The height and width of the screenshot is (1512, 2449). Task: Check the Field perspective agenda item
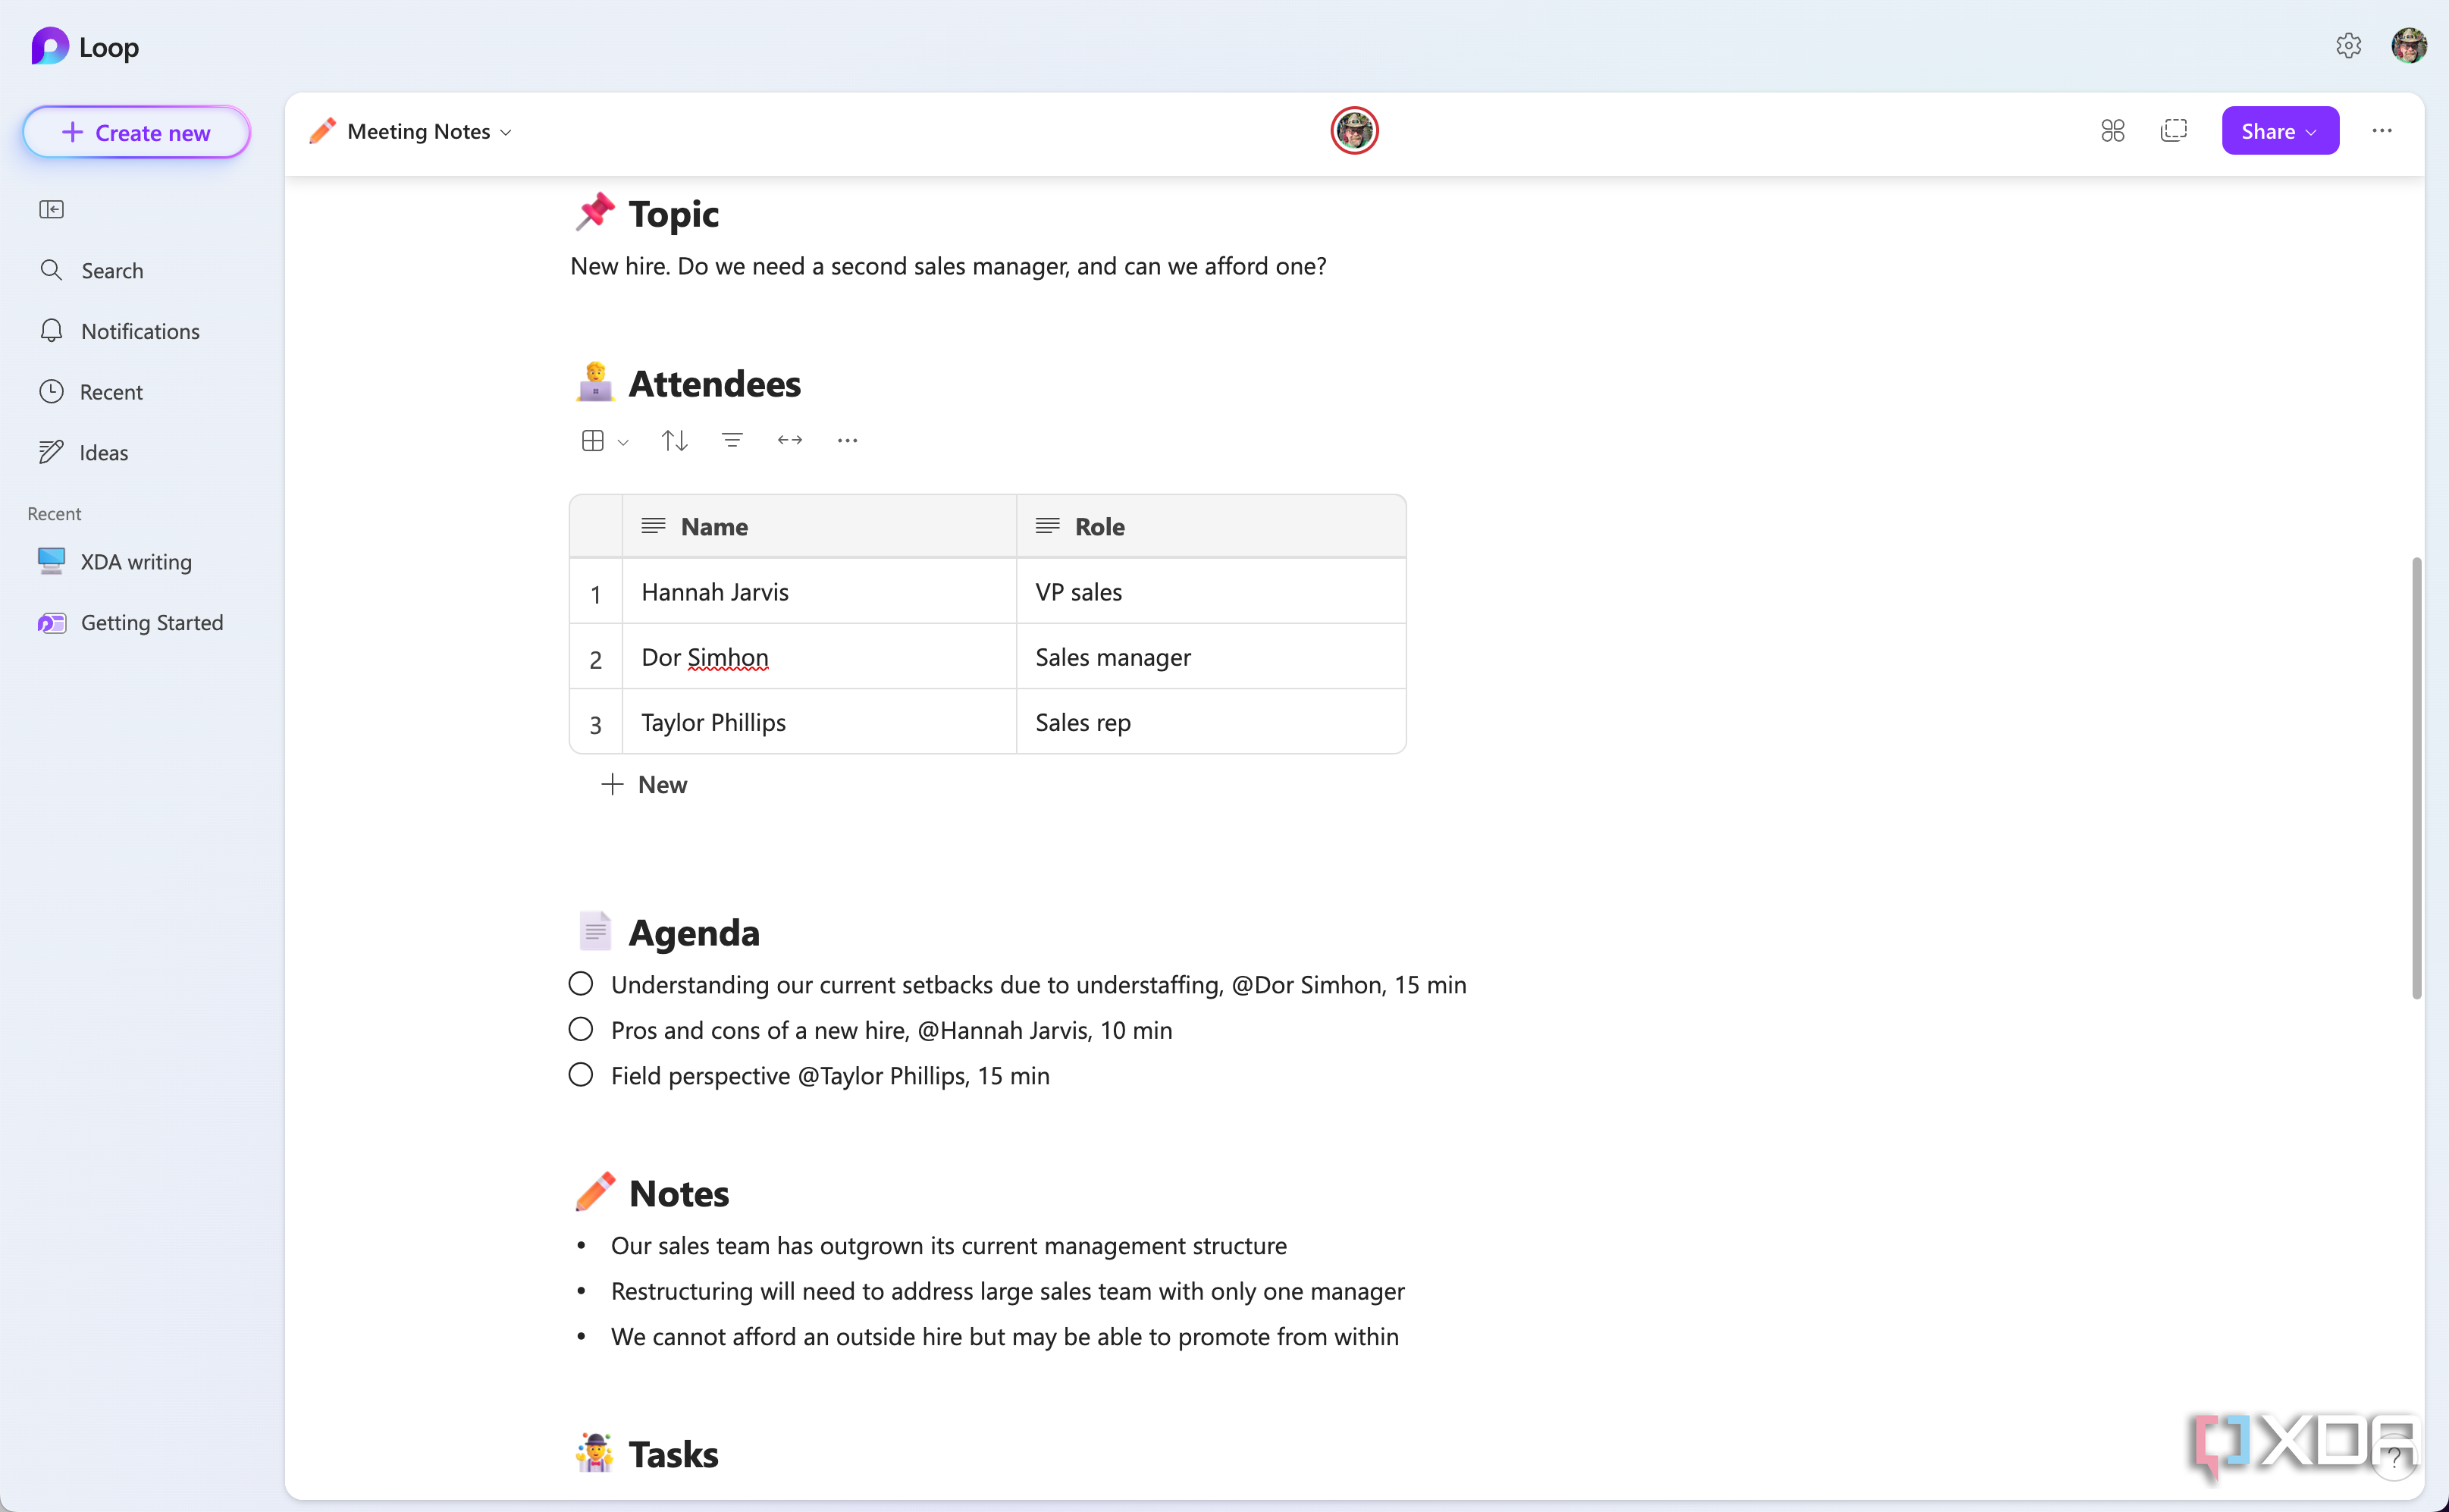581,1075
